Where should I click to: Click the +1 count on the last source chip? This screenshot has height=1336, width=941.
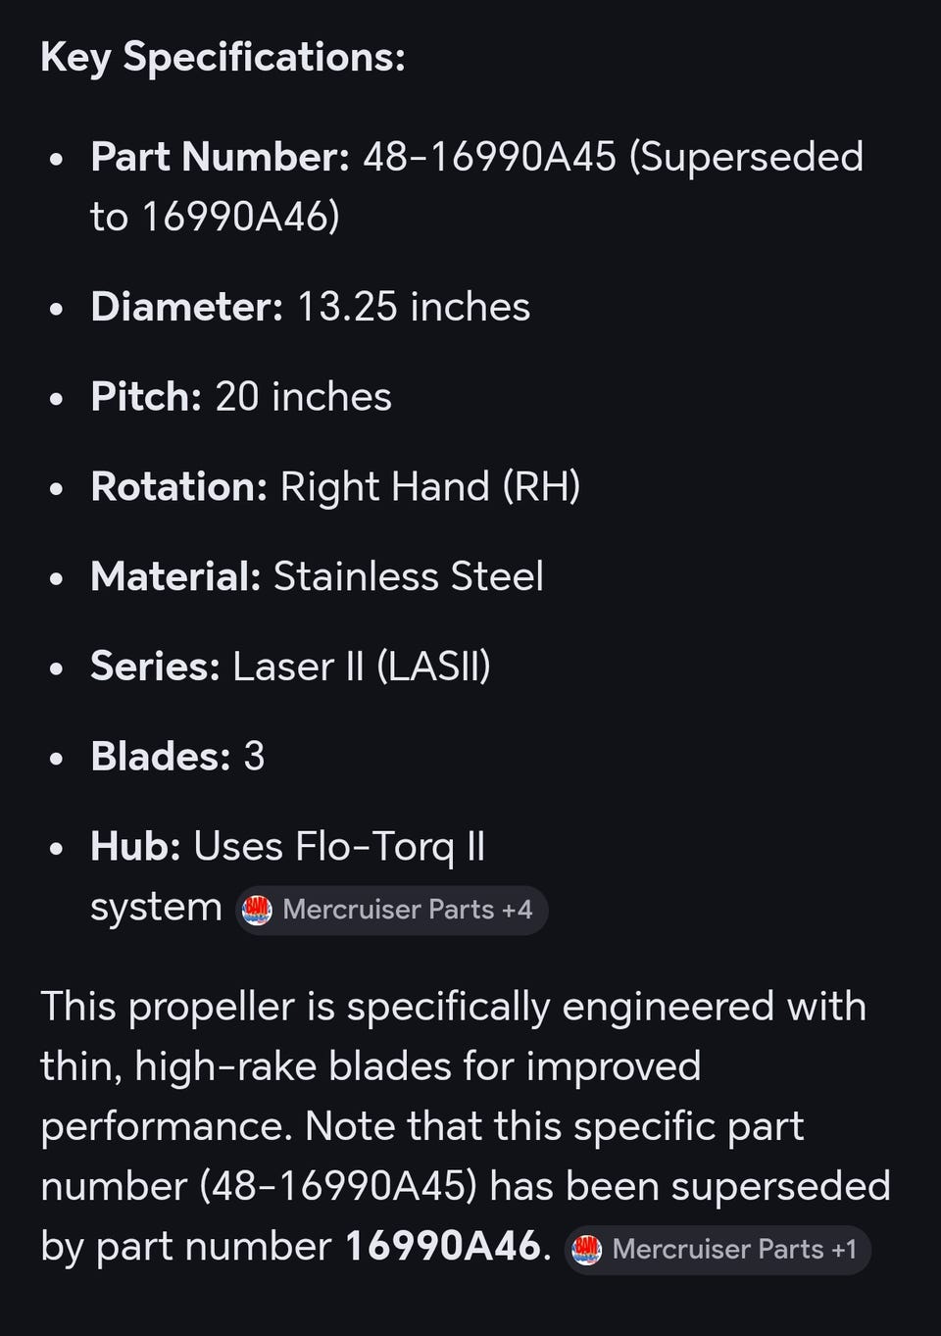pos(844,1249)
